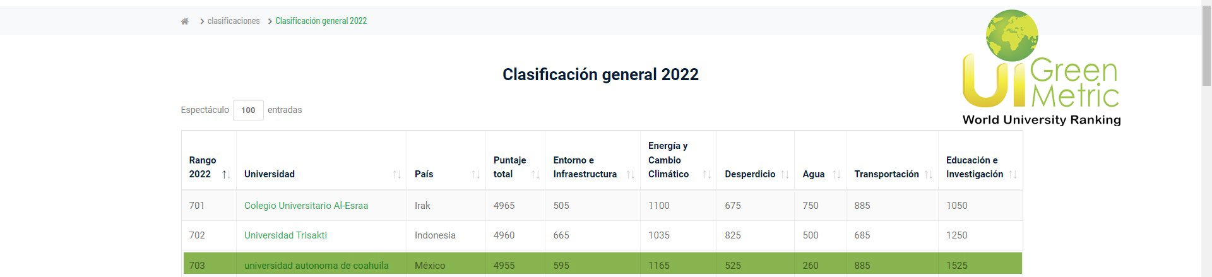Sort table by Desperdicio column
The width and height of the screenshot is (1212, 277).
click(x=785, y=174)
